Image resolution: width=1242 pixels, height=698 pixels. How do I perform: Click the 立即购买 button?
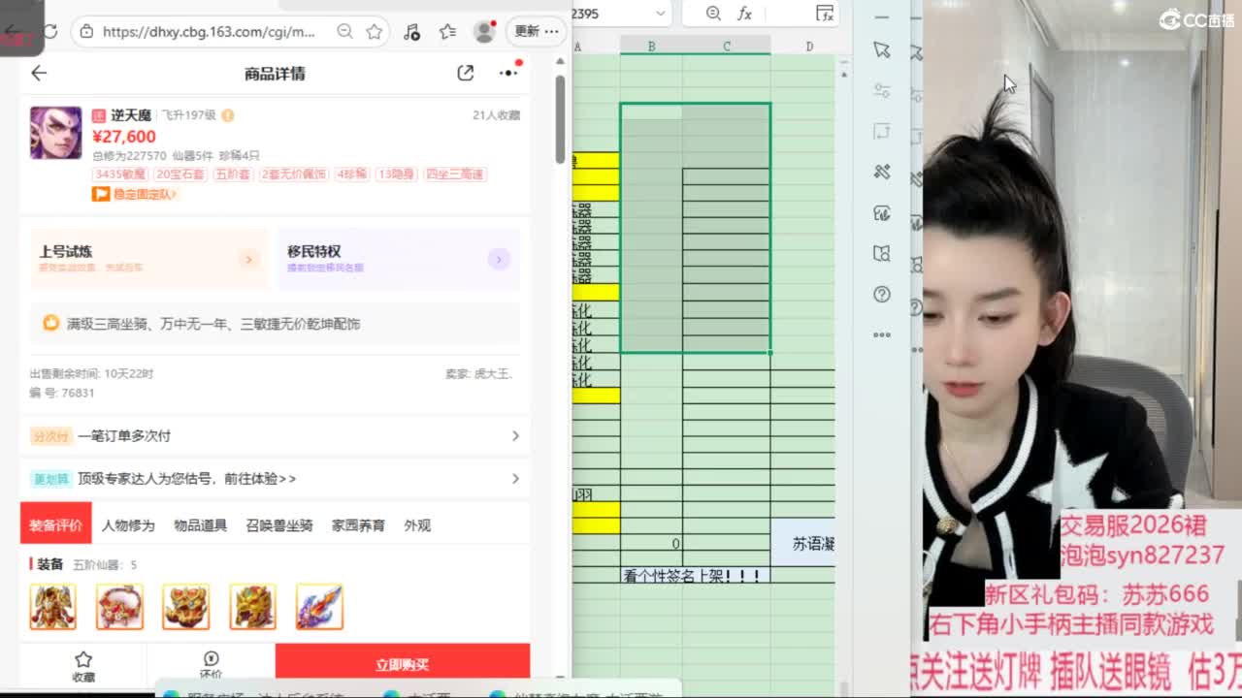(x=402, y=664)
